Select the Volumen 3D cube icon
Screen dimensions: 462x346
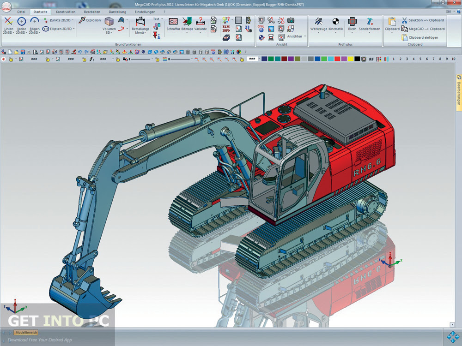tap(109, 21)
